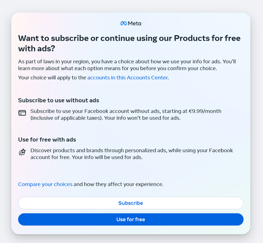Select the blue Use for free button
This screenshot has height=243, width=263.
click(131, 219)
